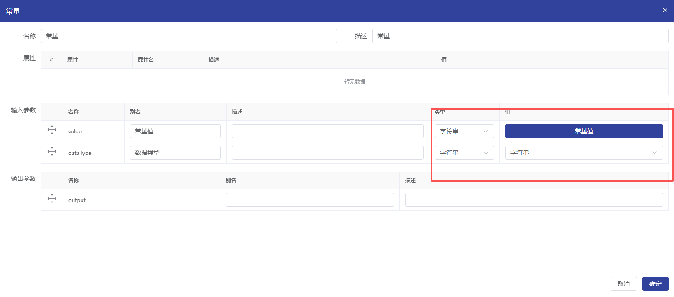The width and height of the screenshot is (674, 297).
Task: Edit the alias field containing 常量值
Action: [x=175, y=131]
